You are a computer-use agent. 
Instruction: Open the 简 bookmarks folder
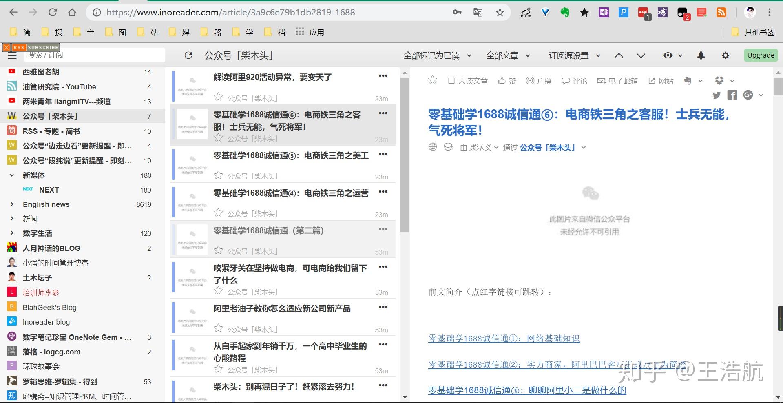coord(20,32)
